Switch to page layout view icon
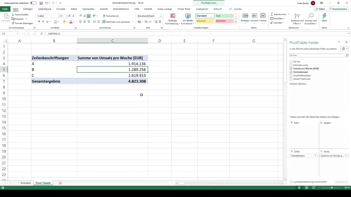Image resolution: width=351 pixels, height=197 pixels. coord(306,188)
